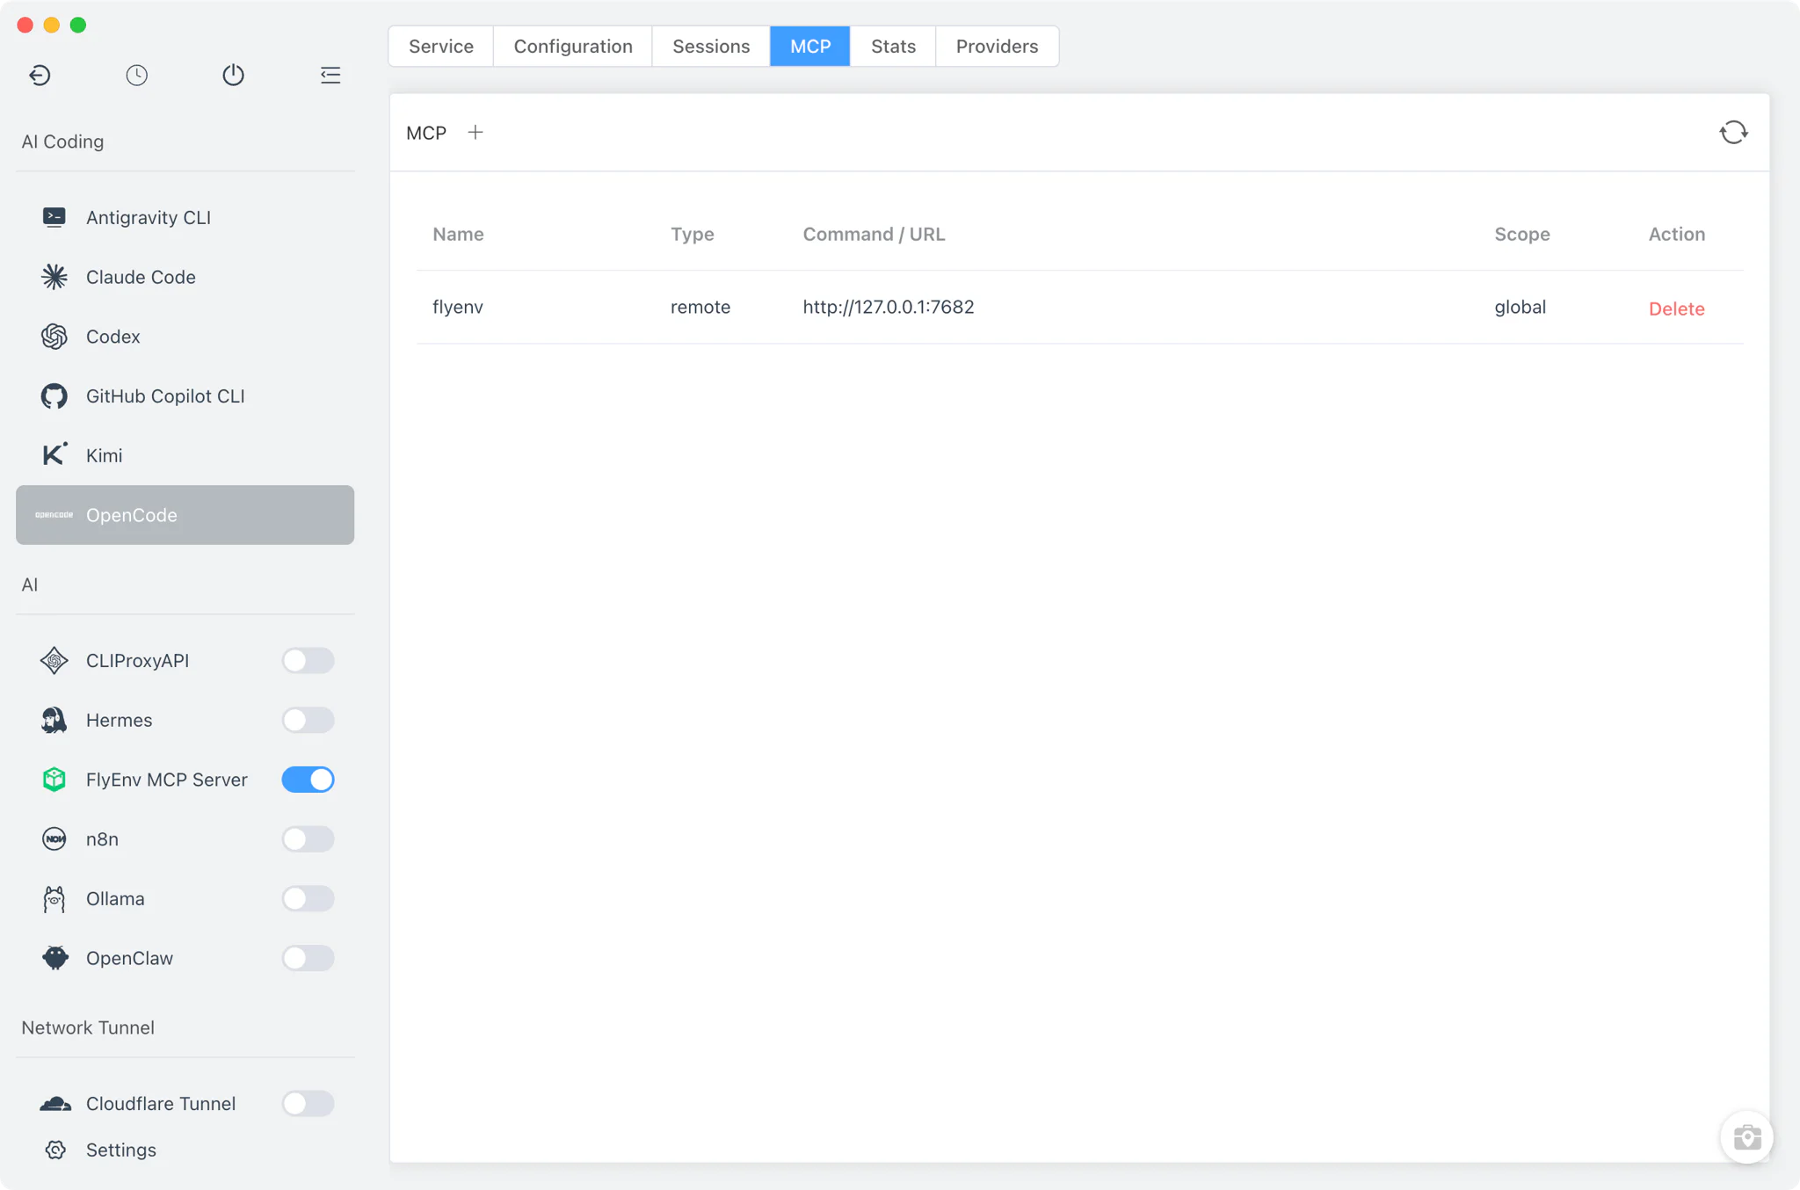
Task: Click the CLIProxyAPI diamond icon
Action: pos(54,661)
